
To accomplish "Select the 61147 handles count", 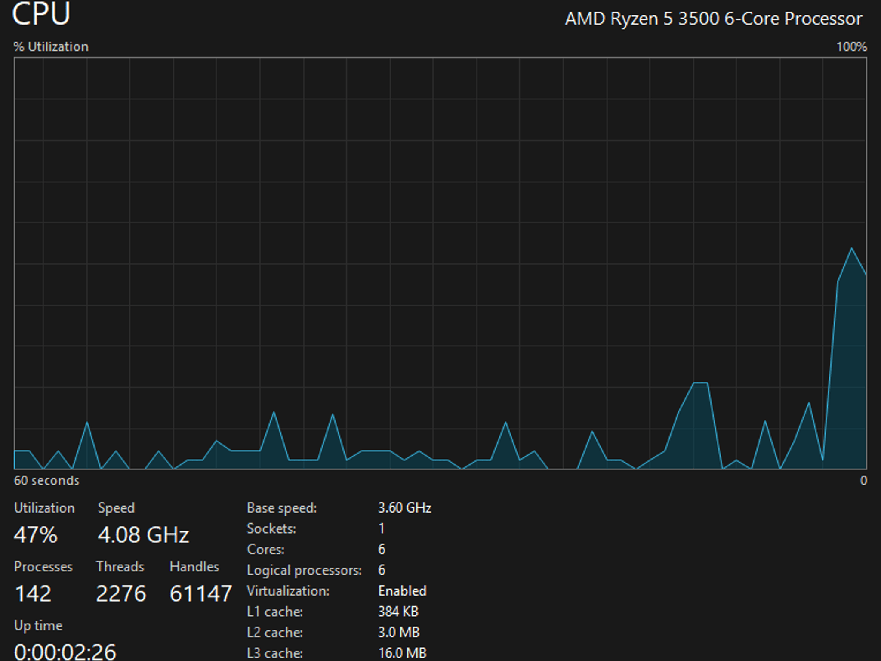I will [x=201, y=594].
